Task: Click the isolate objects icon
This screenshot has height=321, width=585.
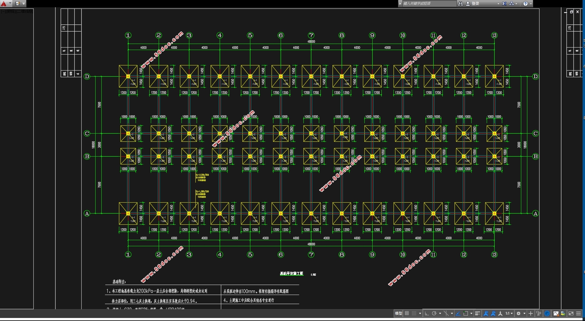Action: [x=539, y=313]
